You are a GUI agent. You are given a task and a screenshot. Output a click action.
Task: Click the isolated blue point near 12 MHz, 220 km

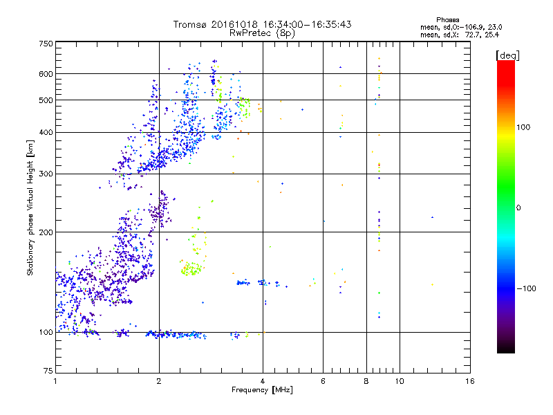433,217
